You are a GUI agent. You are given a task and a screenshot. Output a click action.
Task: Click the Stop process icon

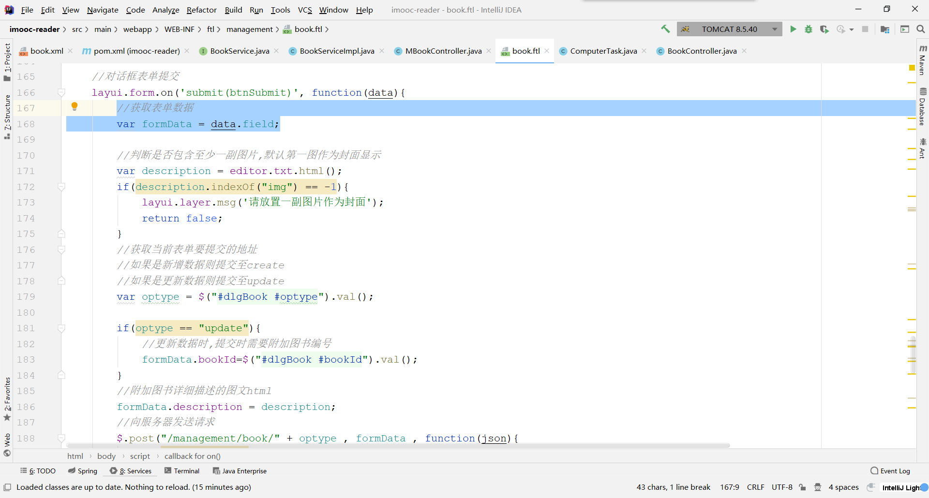(865, 29)
